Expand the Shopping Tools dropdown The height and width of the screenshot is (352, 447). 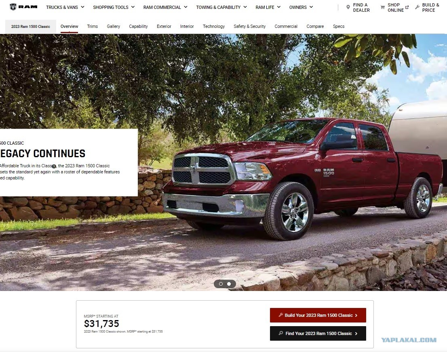(114, 7)
